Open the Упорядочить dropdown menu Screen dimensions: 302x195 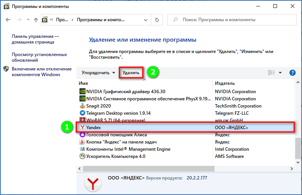coord(98,73)
